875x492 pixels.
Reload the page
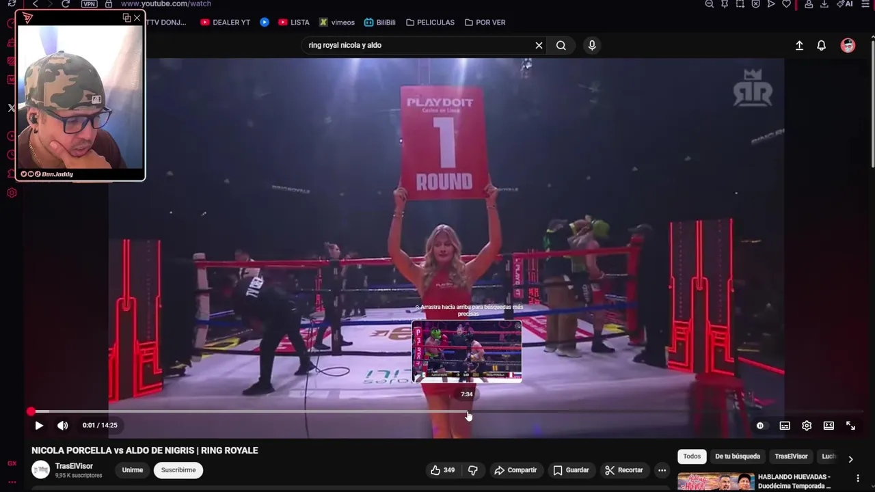click(x=66, y=3)
